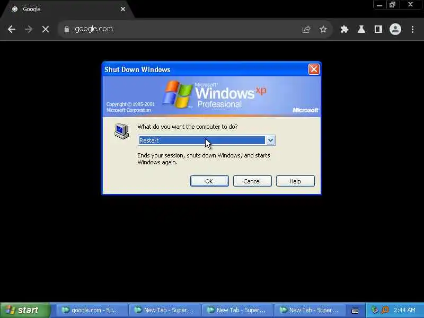The height and width of the screenshot is (318, 424).
Task: Close the Google tab
Action: click(123, 9)
